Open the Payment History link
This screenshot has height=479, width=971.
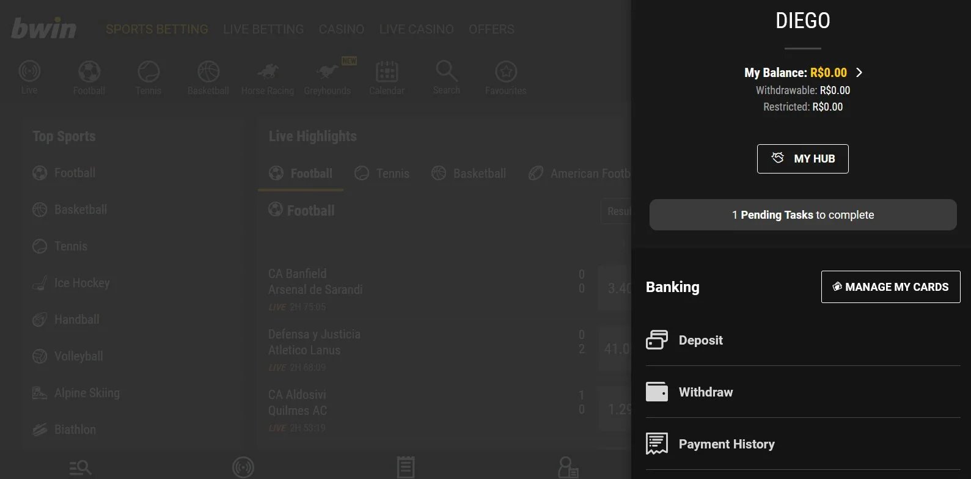pyautogui.click(x=727, y=444)
